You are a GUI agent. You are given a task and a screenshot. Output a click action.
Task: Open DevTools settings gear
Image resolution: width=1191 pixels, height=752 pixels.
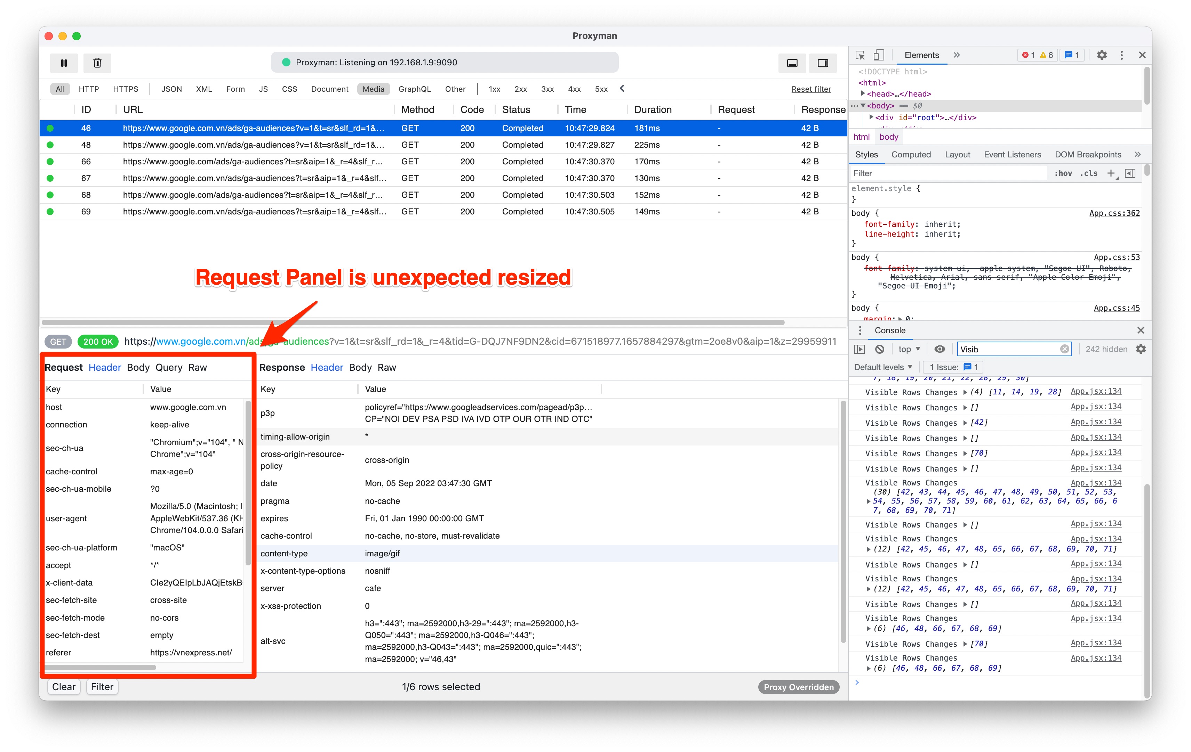tap(1102, 55)
